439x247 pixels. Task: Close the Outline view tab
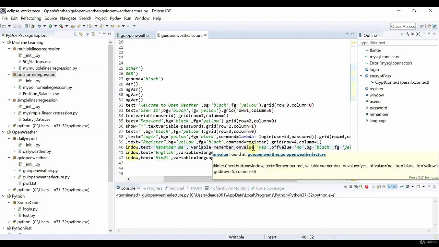pyautogui.click(x=380, y=35)
